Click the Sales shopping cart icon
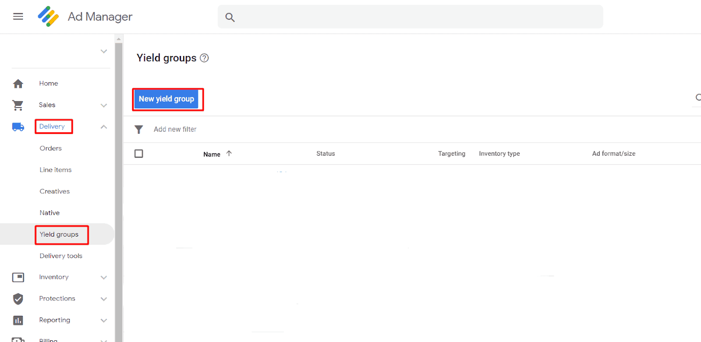This screenshot has height=342, width=701. point(18,105)
